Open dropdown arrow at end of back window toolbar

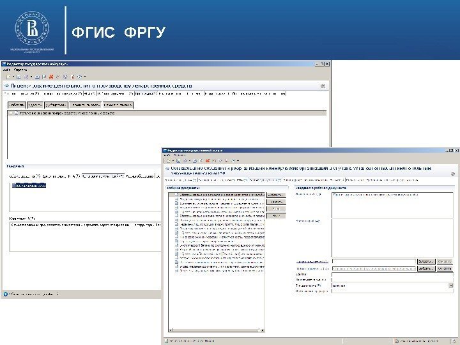tap(85, 77)
